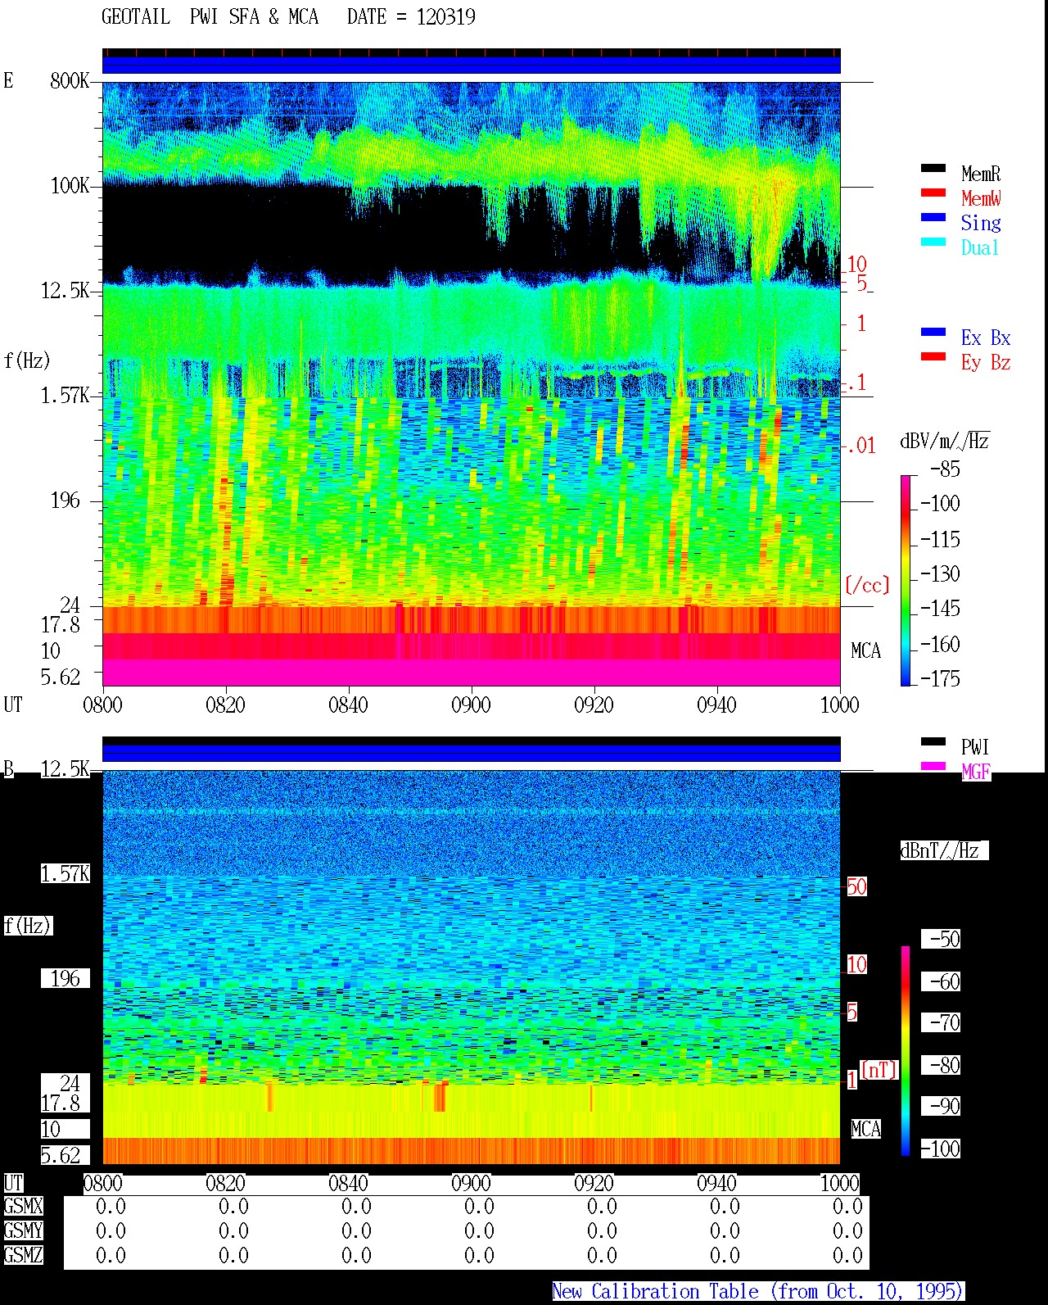
Task: Click the black PWI legend swatch
Action: pyautogui.click(x=933, y=741)
